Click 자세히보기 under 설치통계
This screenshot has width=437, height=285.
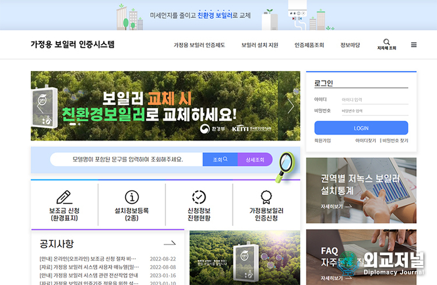pyautogui.click(x=336, y=206)
